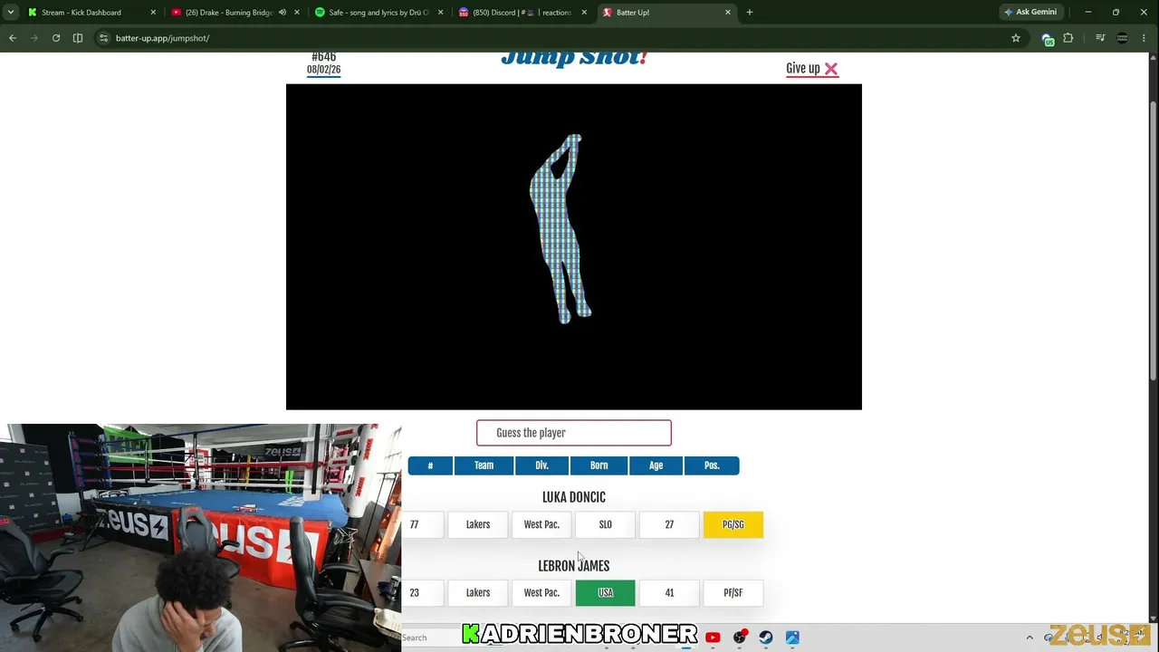This screenshot has height=652, width=1159.
Task: Open the Photos app from the taskbar
Action: pos(792,638)
